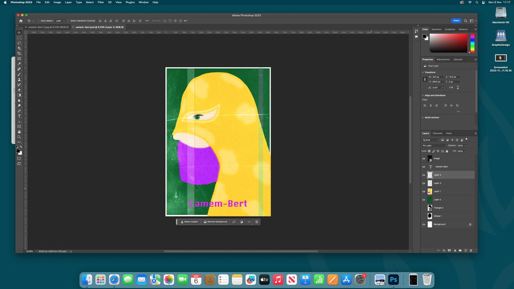Open the Libraries tab
514x289 pixels.
[458, 59]
